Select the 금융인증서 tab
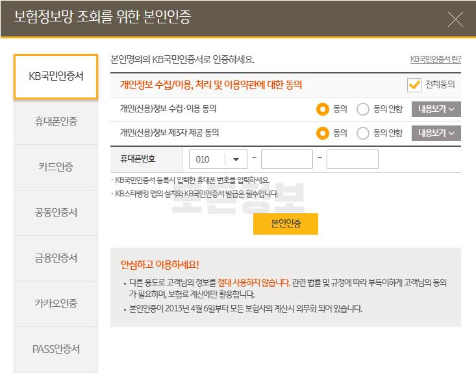Image resolution: width=476 pixels, height=392 pixels. [x=56, y=258]
